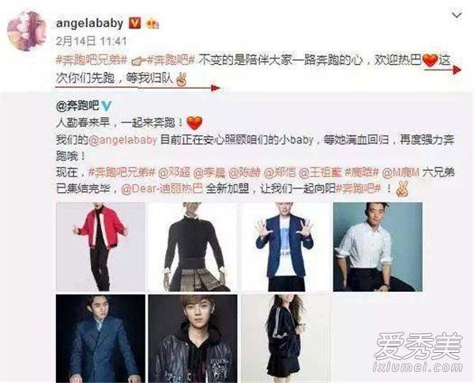Open the photo of man in blue suit
Screen dimensions: 474x383
click(x=100, y=339)
